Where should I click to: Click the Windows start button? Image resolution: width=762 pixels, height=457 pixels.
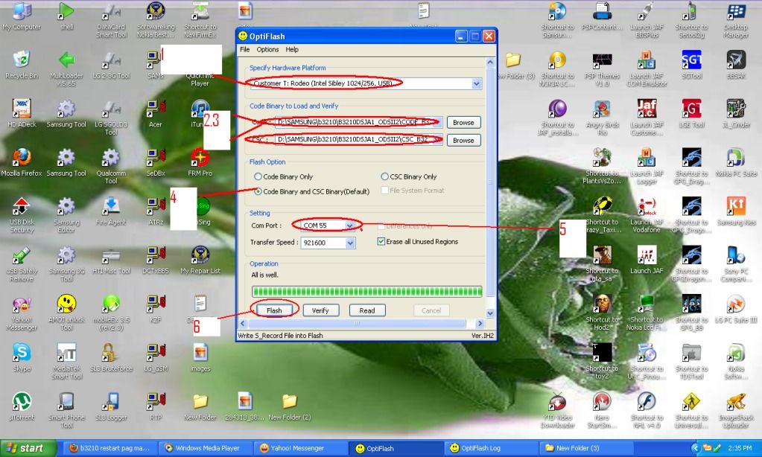pos(28,448)
